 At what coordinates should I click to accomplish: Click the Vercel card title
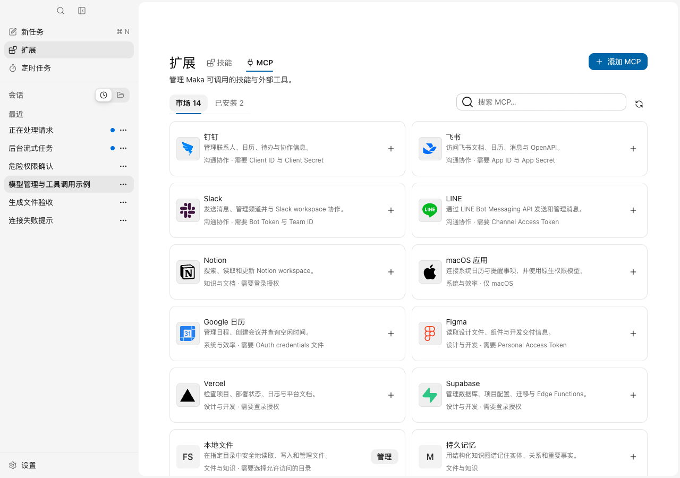click(215, 383)
